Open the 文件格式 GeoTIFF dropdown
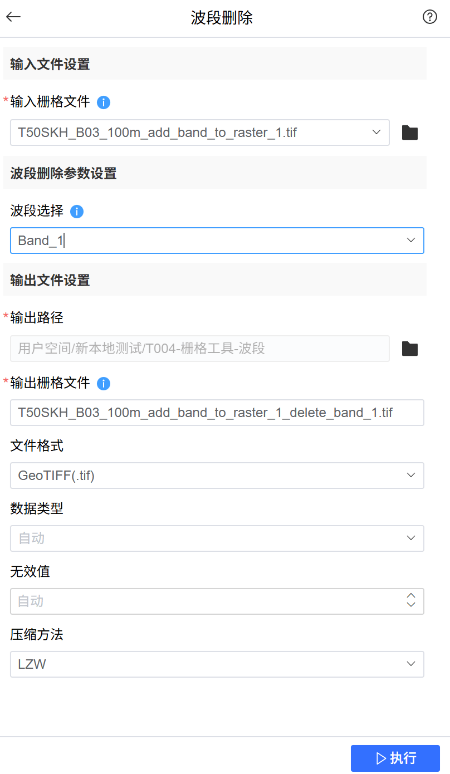 tap(411, 475)
